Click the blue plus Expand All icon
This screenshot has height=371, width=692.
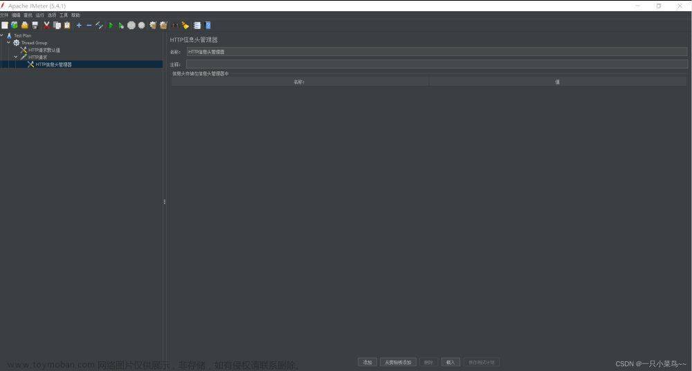point(79,25)
